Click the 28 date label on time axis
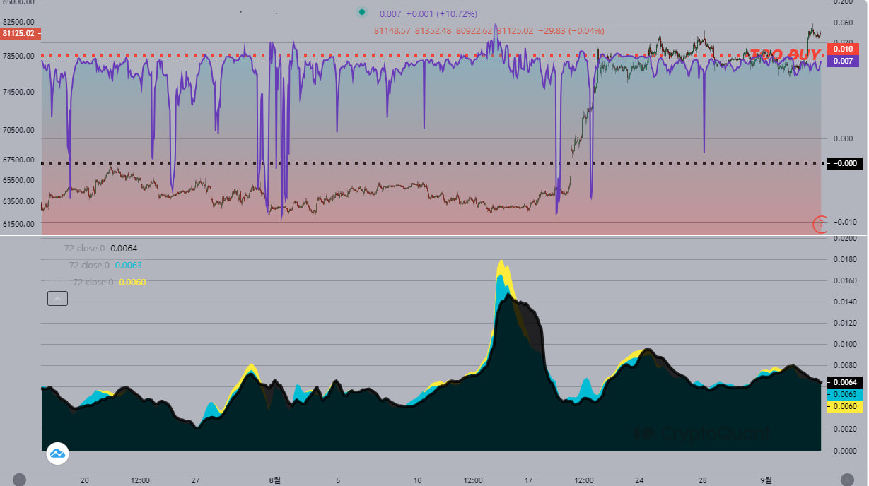869x486 pixels. (703, 480)
